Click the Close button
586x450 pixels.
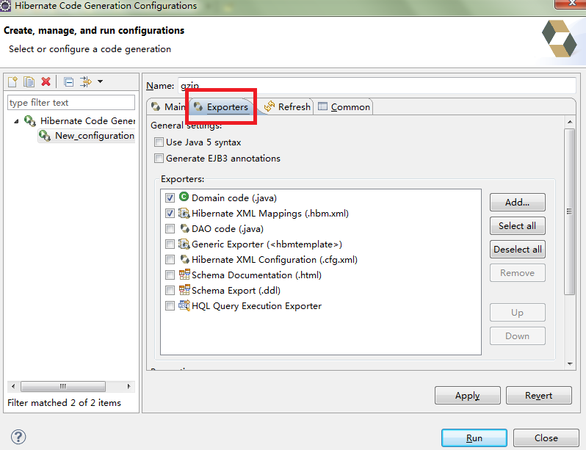[x=546, y=438]
